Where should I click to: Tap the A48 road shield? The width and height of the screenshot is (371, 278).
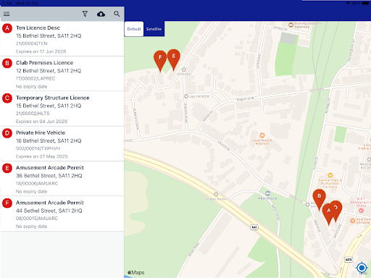click(x=254, y=227)
